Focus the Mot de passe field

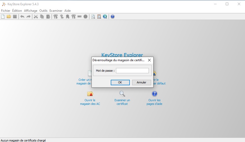pos(132,71)
